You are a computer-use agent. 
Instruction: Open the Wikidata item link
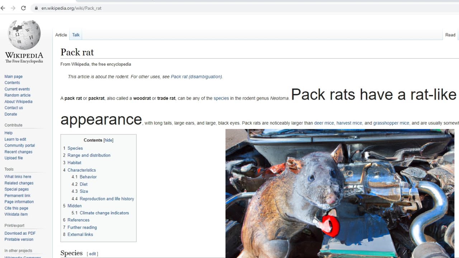(16, 214)
